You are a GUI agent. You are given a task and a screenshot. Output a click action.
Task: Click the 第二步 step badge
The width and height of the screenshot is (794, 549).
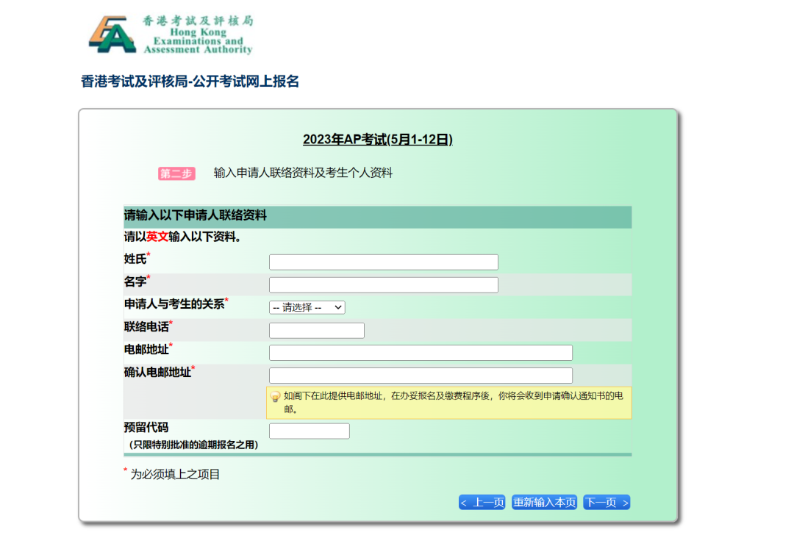click(x=176, y=173)
